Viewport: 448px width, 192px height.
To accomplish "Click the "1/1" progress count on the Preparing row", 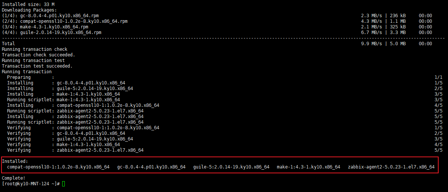I will point(438,77).
